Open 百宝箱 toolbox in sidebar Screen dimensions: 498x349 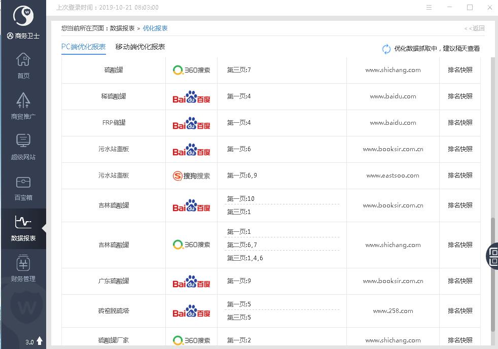point(23,187)
